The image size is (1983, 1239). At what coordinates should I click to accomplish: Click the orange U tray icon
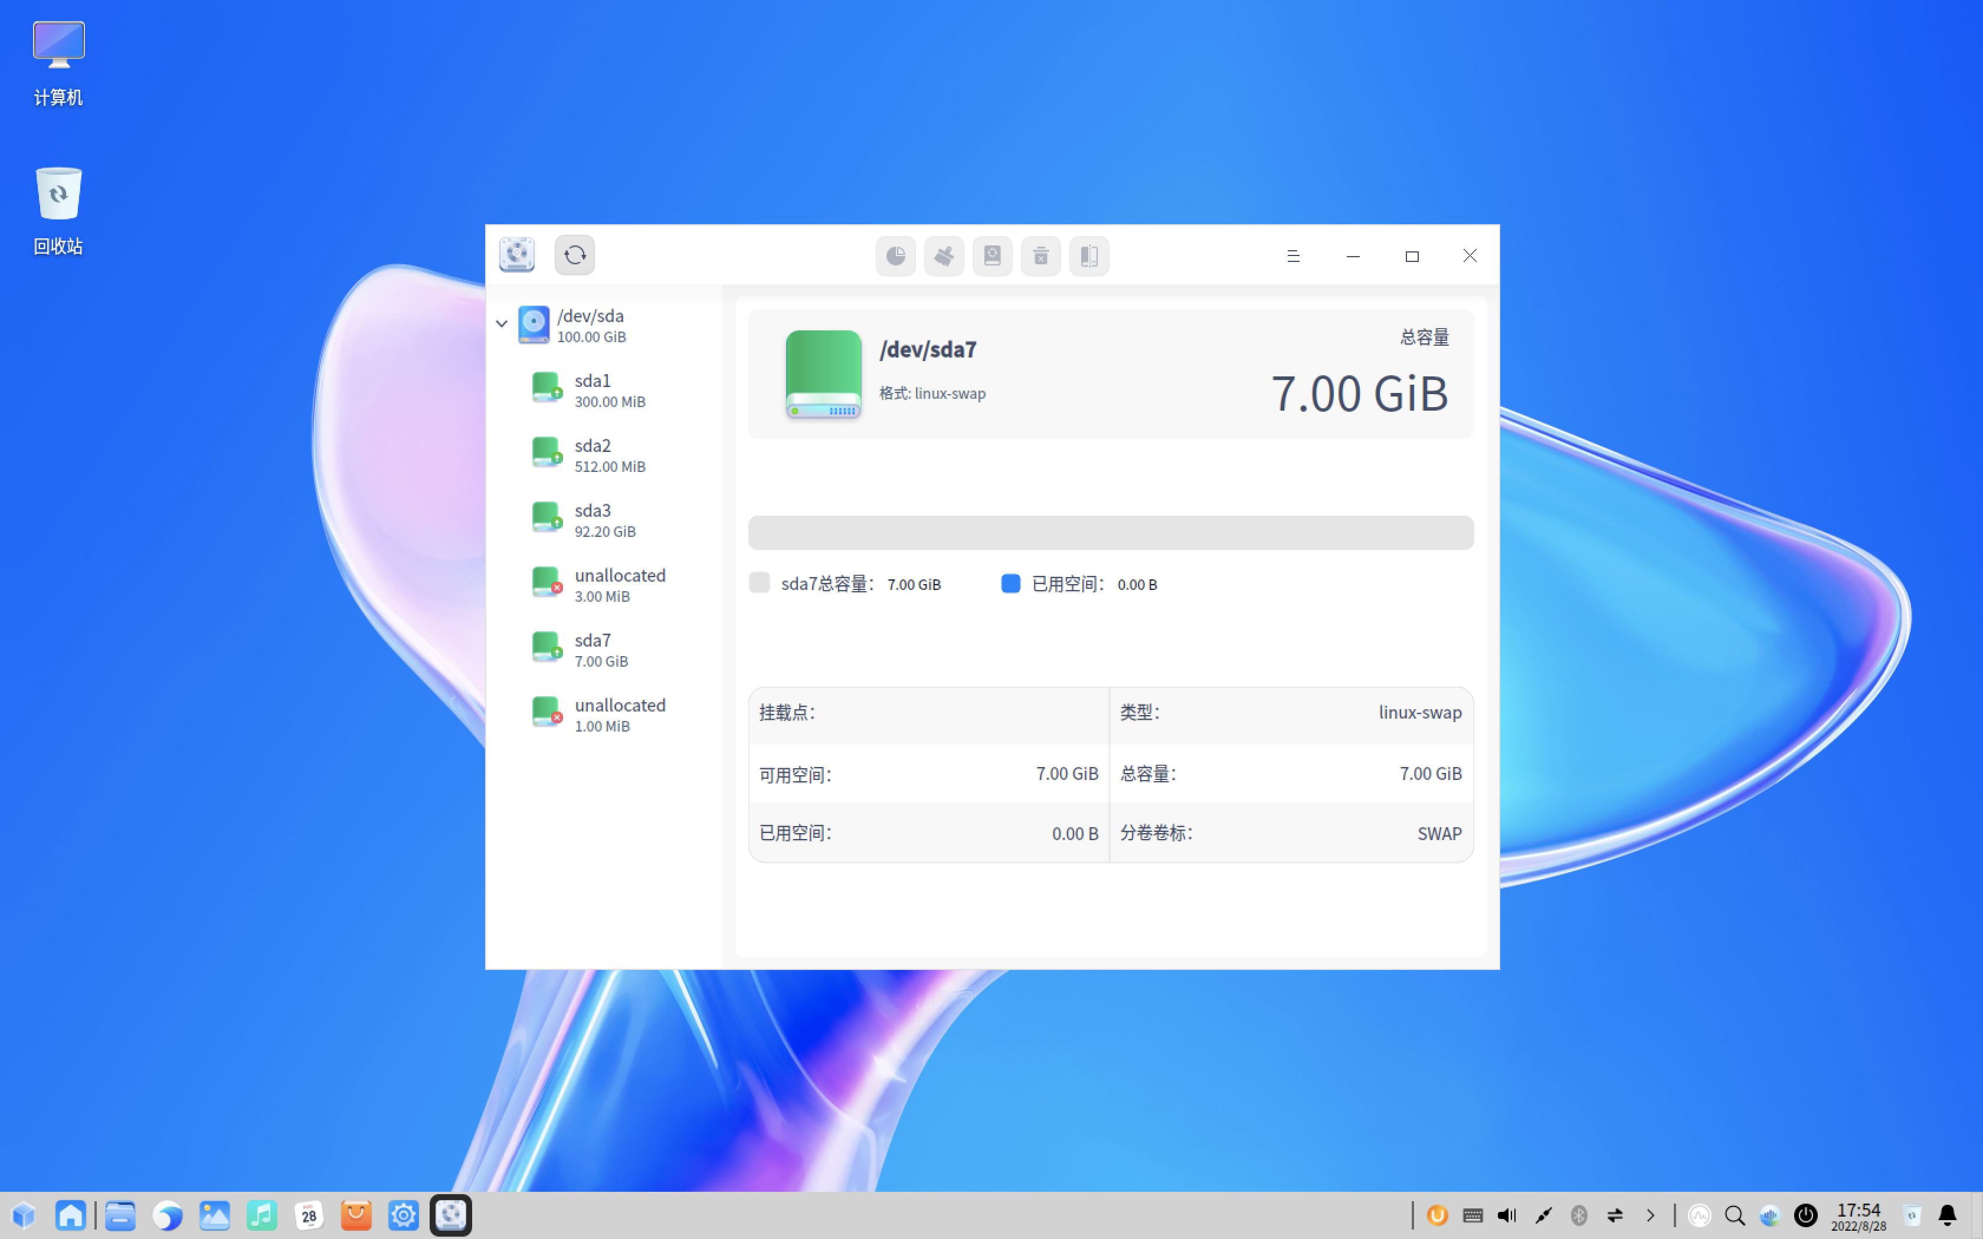[x=1437, y=1215]
